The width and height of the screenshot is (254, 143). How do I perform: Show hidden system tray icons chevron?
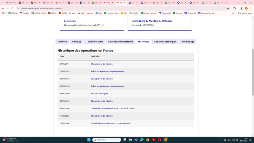coord(221,140)
